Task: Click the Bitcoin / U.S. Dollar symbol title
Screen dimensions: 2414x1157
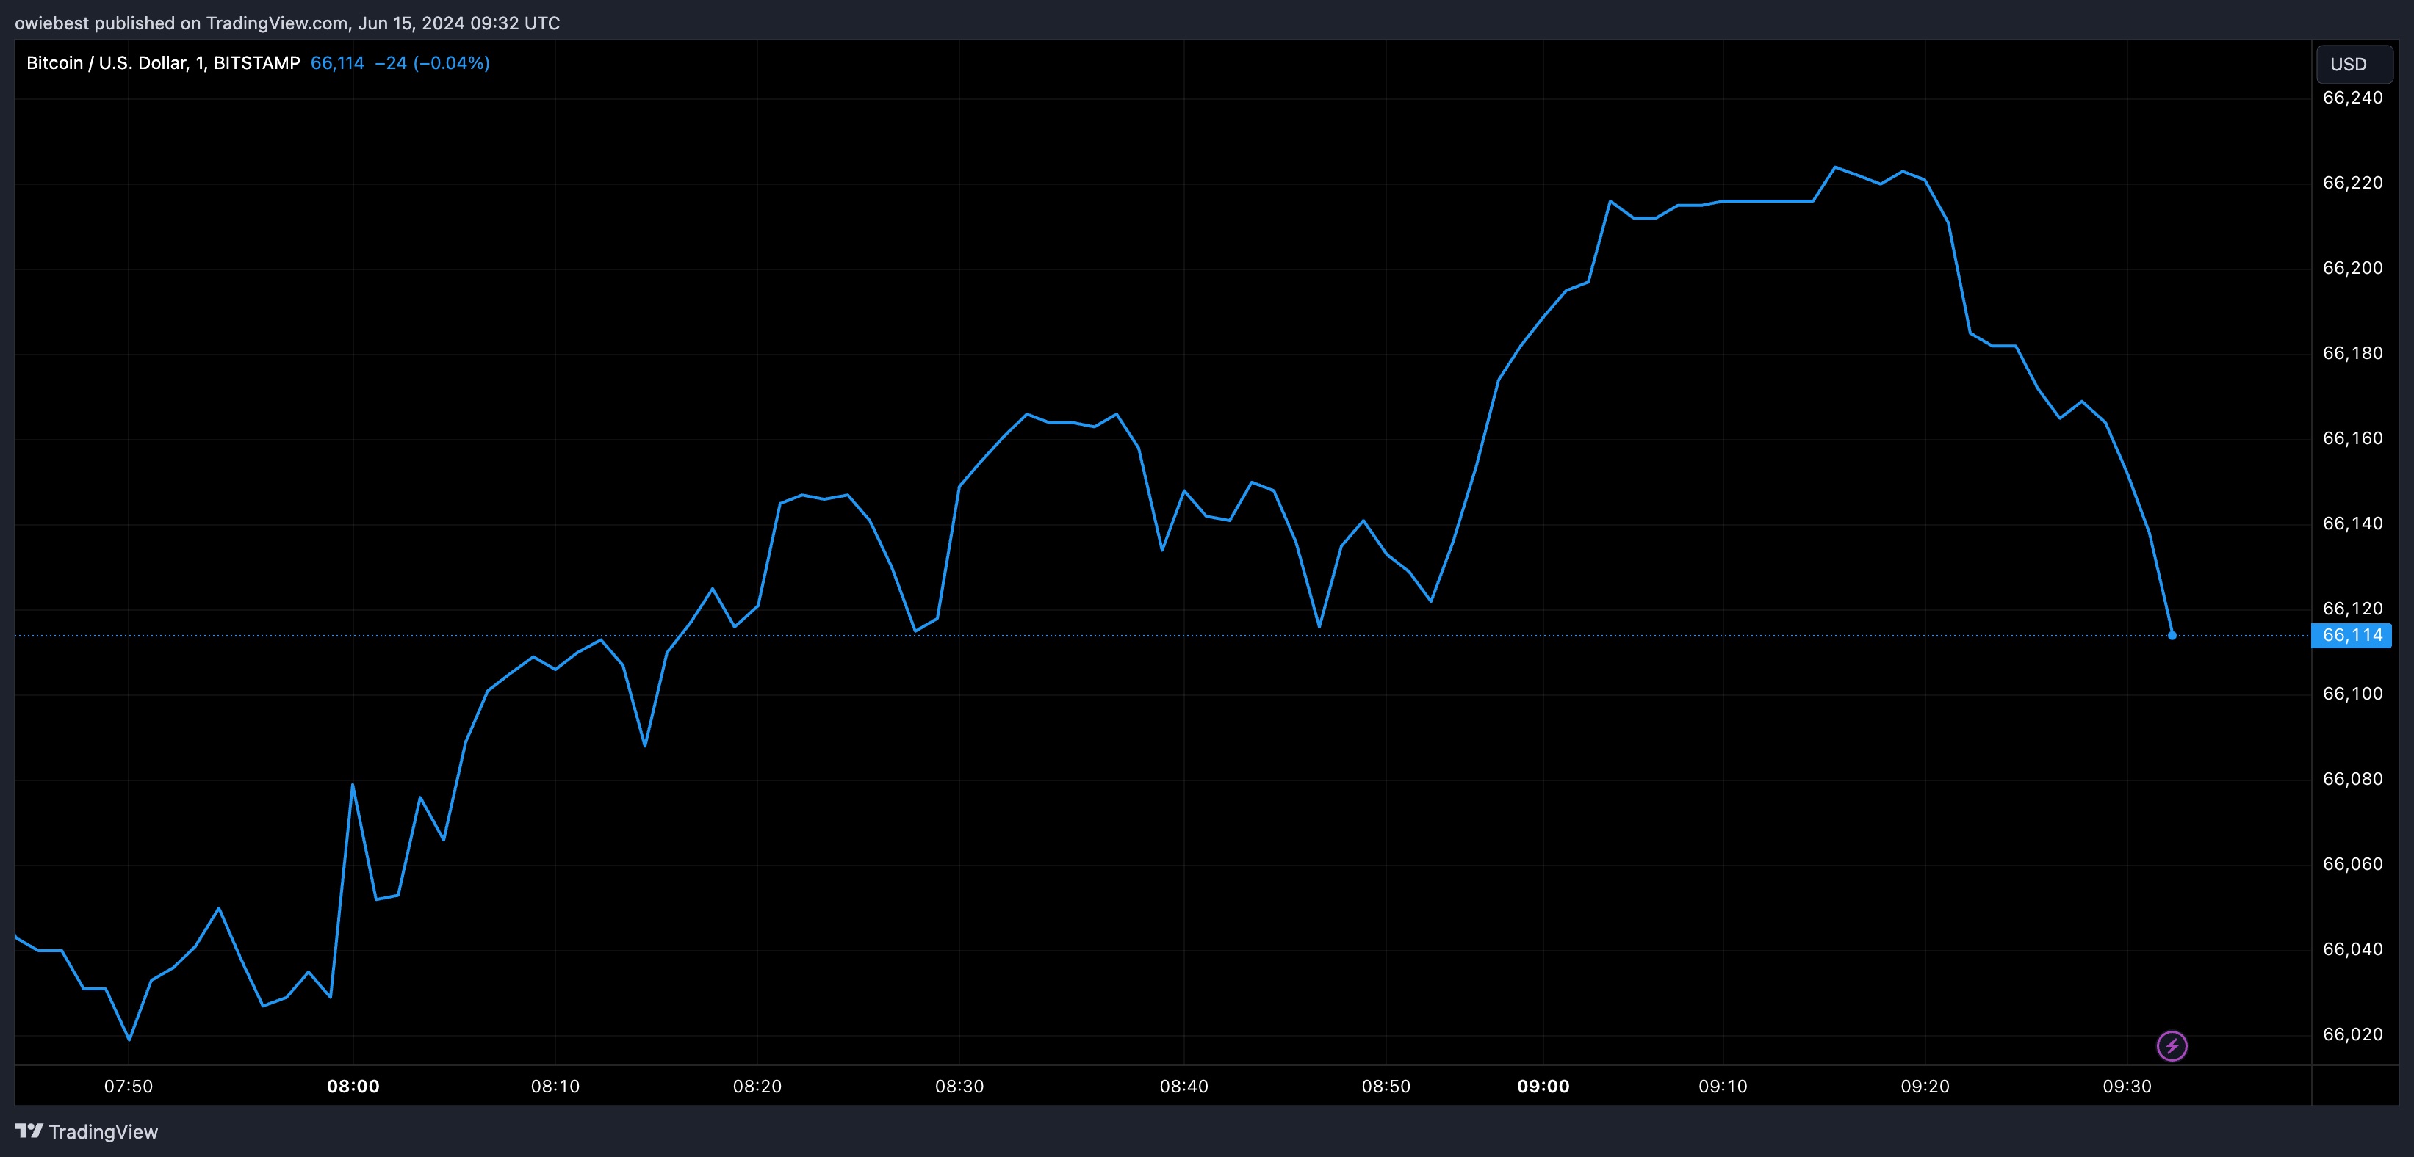Action: (x=163, y=62)
